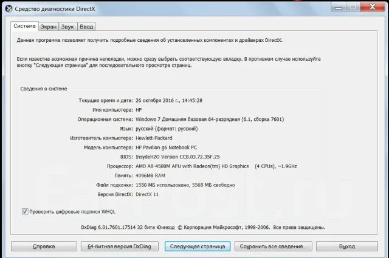Click Сохранить все сведения button
This screenshot has width=389, height=258.
coord(273,246)
